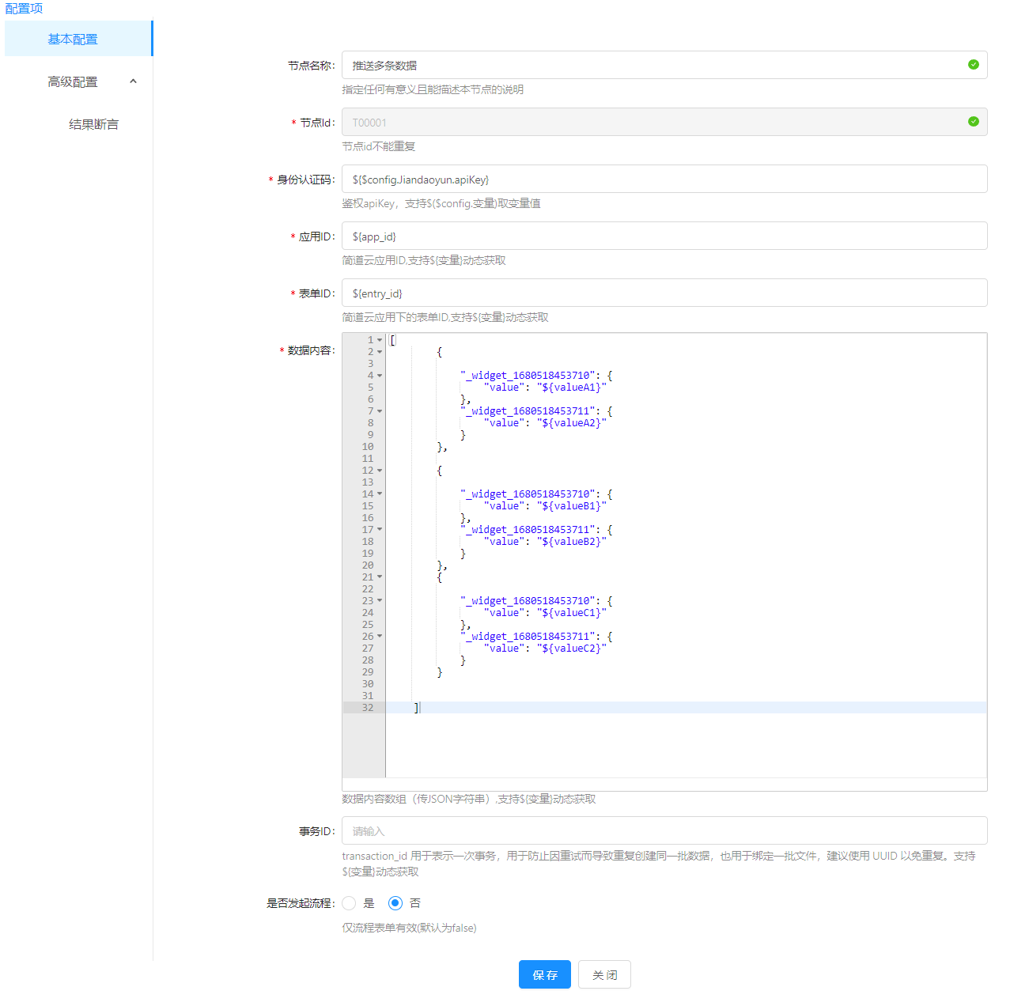Screen dimensions: 1029x1006
Task: Click the 关闭 button
Action: pos(604,974)
